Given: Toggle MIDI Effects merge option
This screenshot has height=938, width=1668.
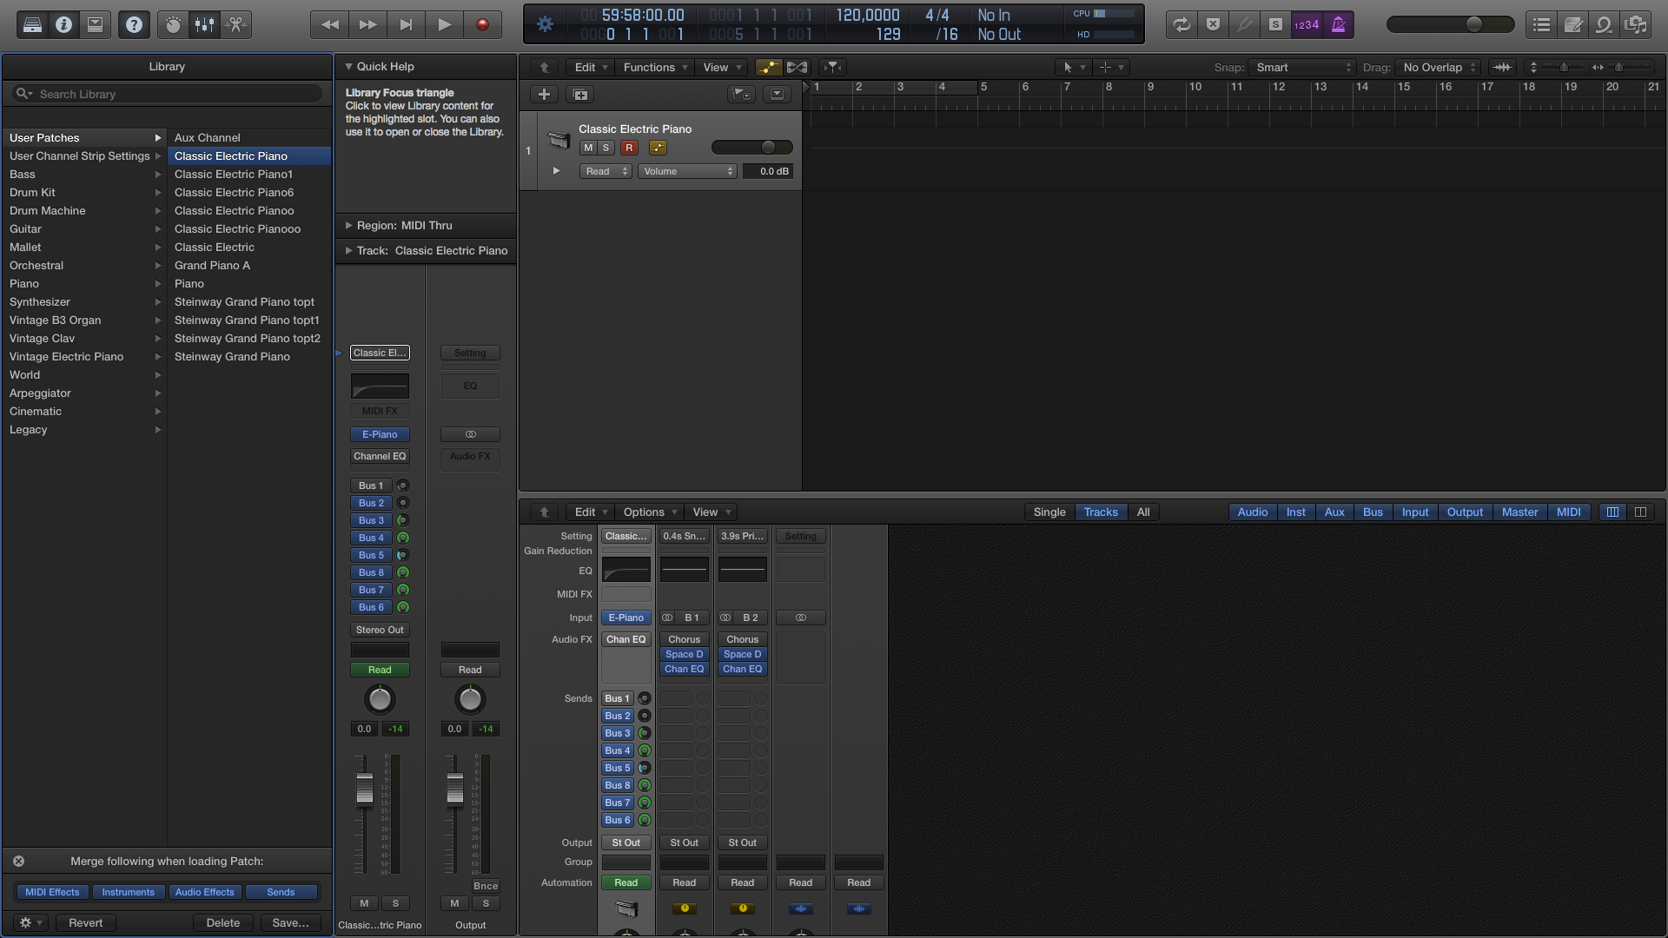Looking at the screenshot, I should tap(52, 892).
